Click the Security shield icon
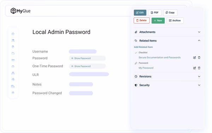 click(x=136, y=85)
